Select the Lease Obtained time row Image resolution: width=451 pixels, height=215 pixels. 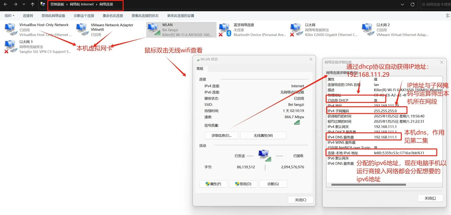coord(384,116)
